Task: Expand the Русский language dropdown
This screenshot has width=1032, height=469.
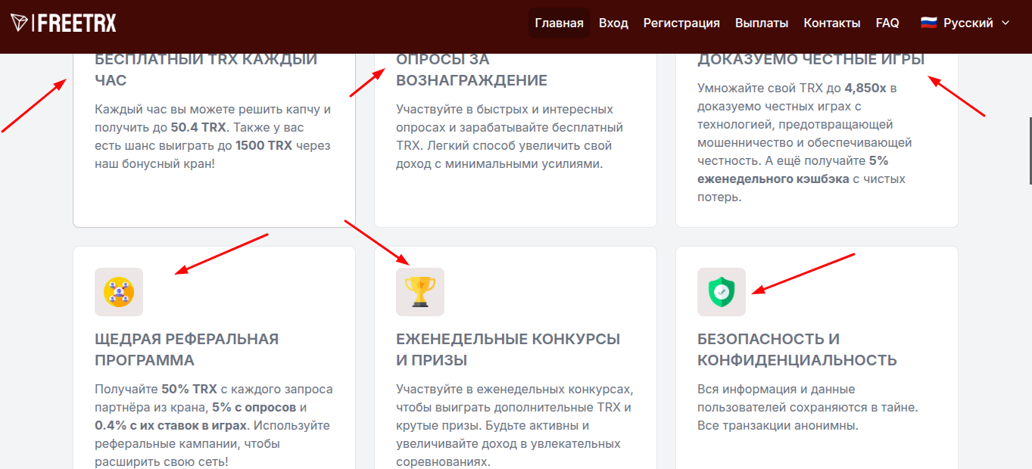Action: [965, 23]
